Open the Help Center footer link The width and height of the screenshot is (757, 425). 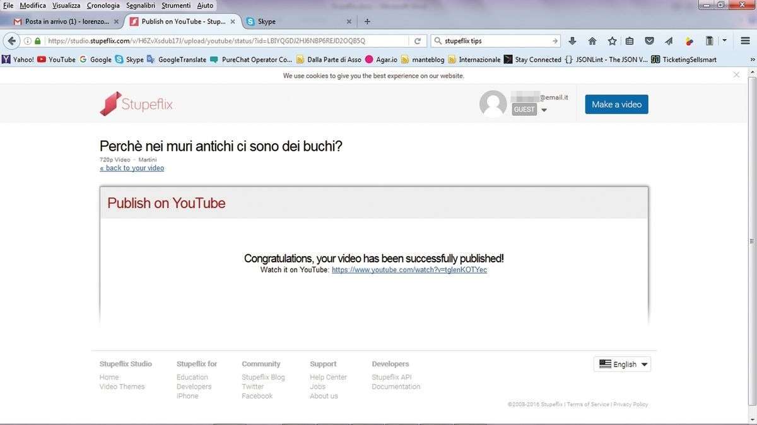[x=328, y=377]
